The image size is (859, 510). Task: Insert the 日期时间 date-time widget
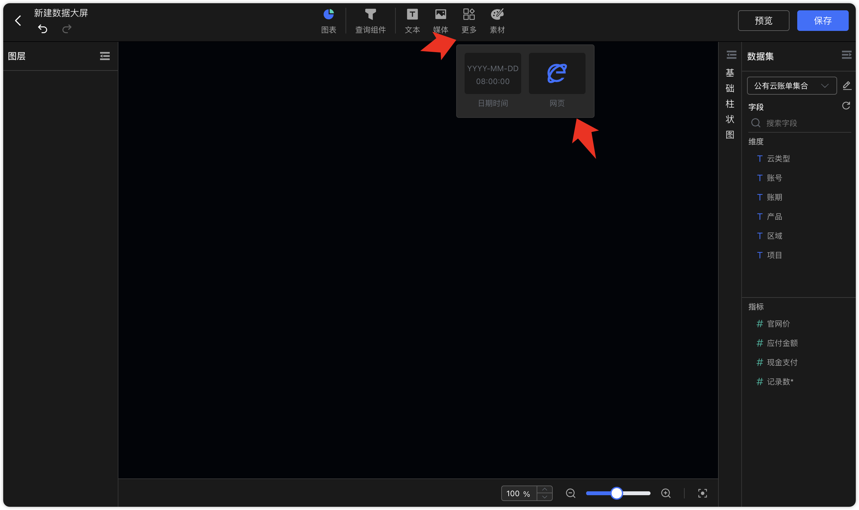click(492, 80)
